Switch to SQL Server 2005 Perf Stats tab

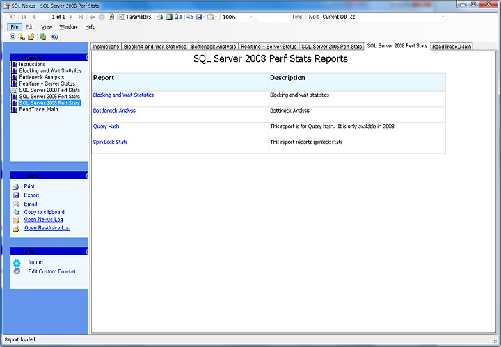(332, 47)
